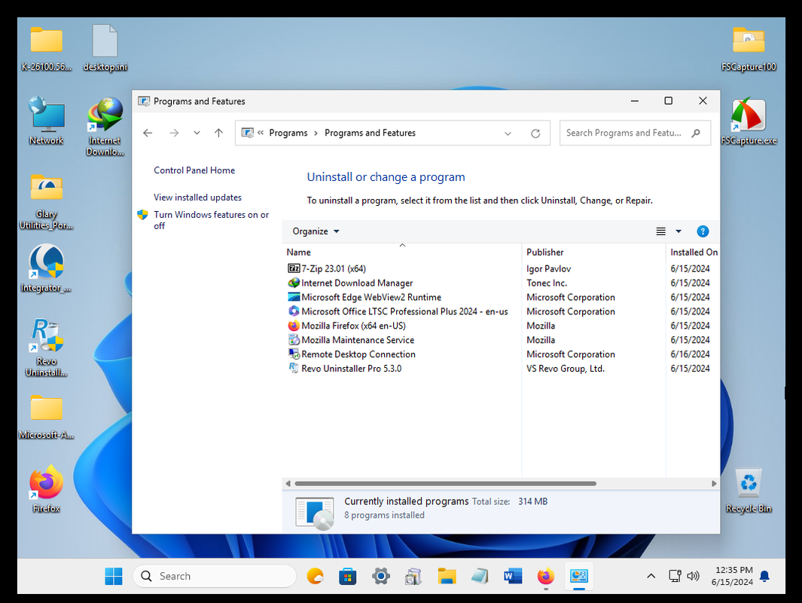The image size is (802, 603).
Task: Sort by Name column header
Action: point(401,252)
